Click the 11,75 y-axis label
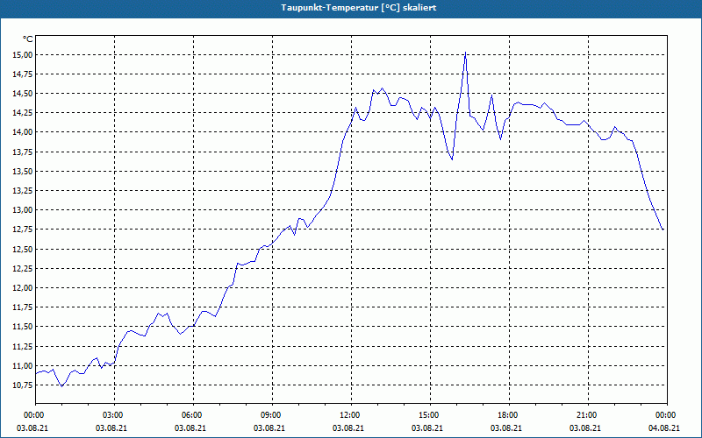 (23, 307)
